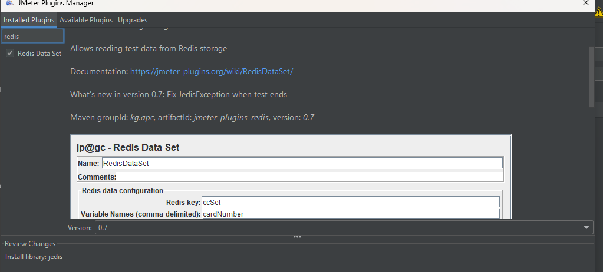The image size is (603, 272).
Task: Click the 'Review Changes' label
Action: coord(30,244)
